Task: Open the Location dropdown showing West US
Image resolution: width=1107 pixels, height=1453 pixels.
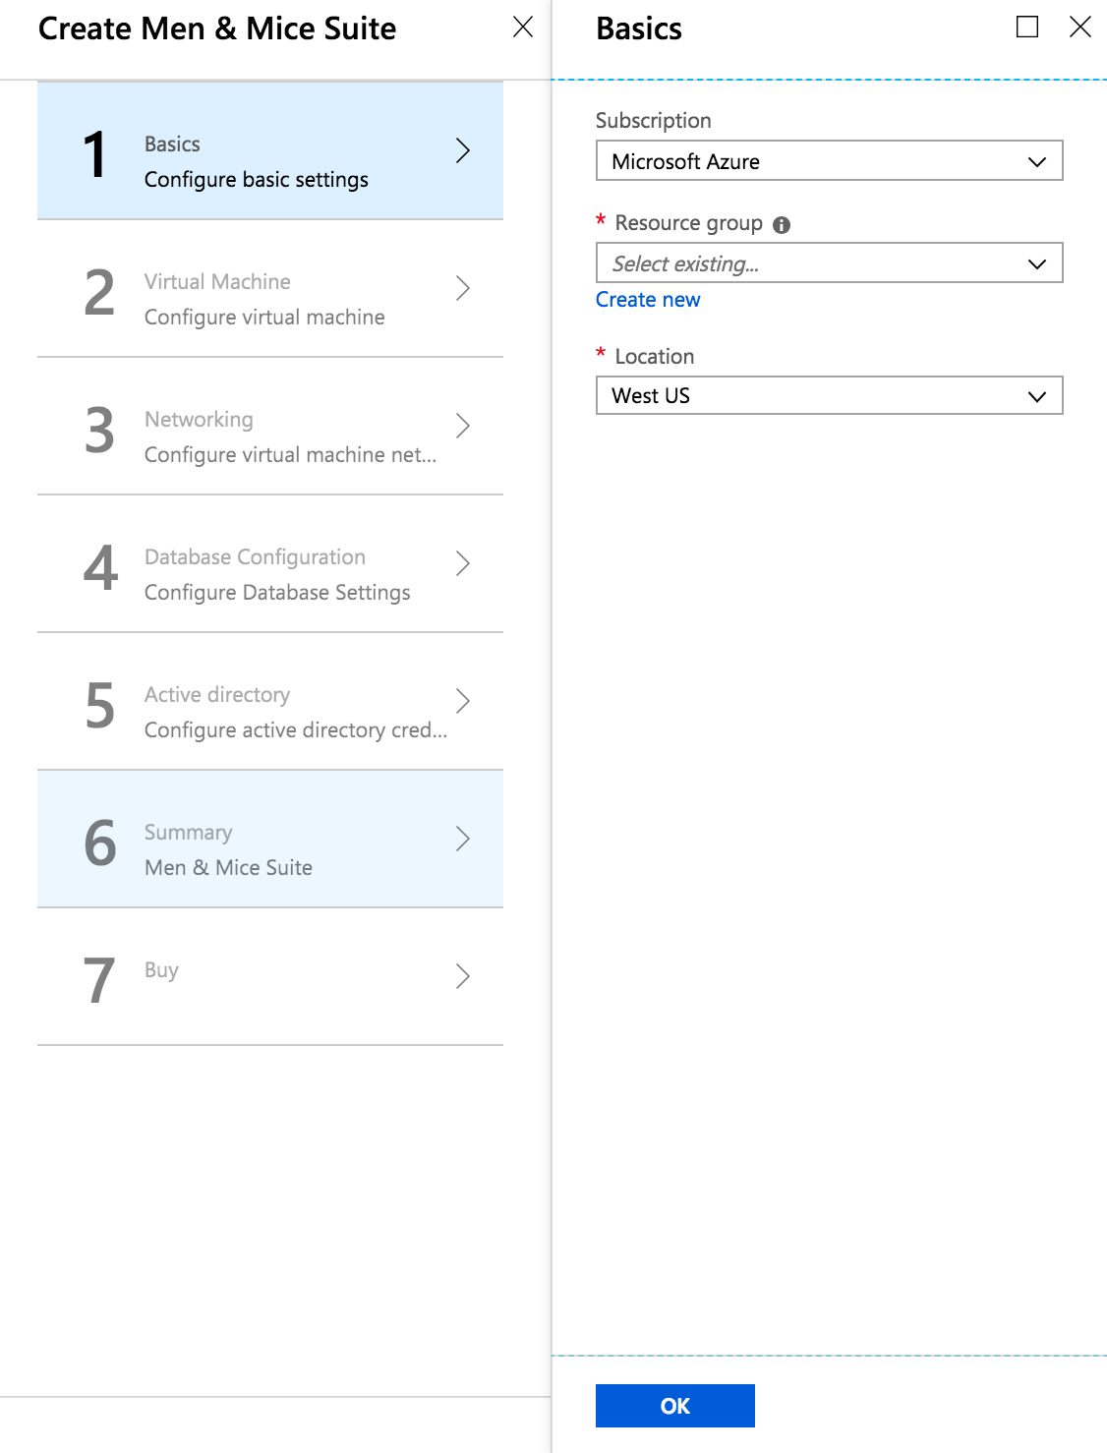Action: click(x=829, y=396)
